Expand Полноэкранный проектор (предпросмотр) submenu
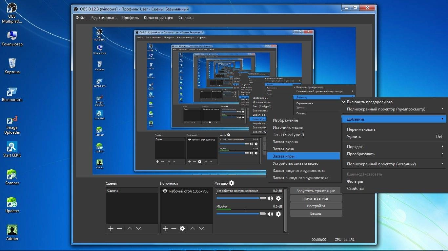 tap(394, 109)
